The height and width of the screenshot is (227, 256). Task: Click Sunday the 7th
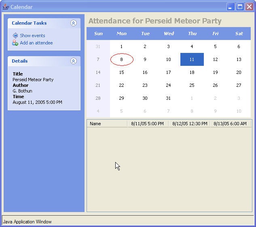pos(98,59)
